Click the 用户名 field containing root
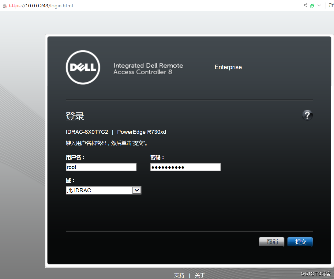Viewport: 334px width, 279px height. pos(101,167)
